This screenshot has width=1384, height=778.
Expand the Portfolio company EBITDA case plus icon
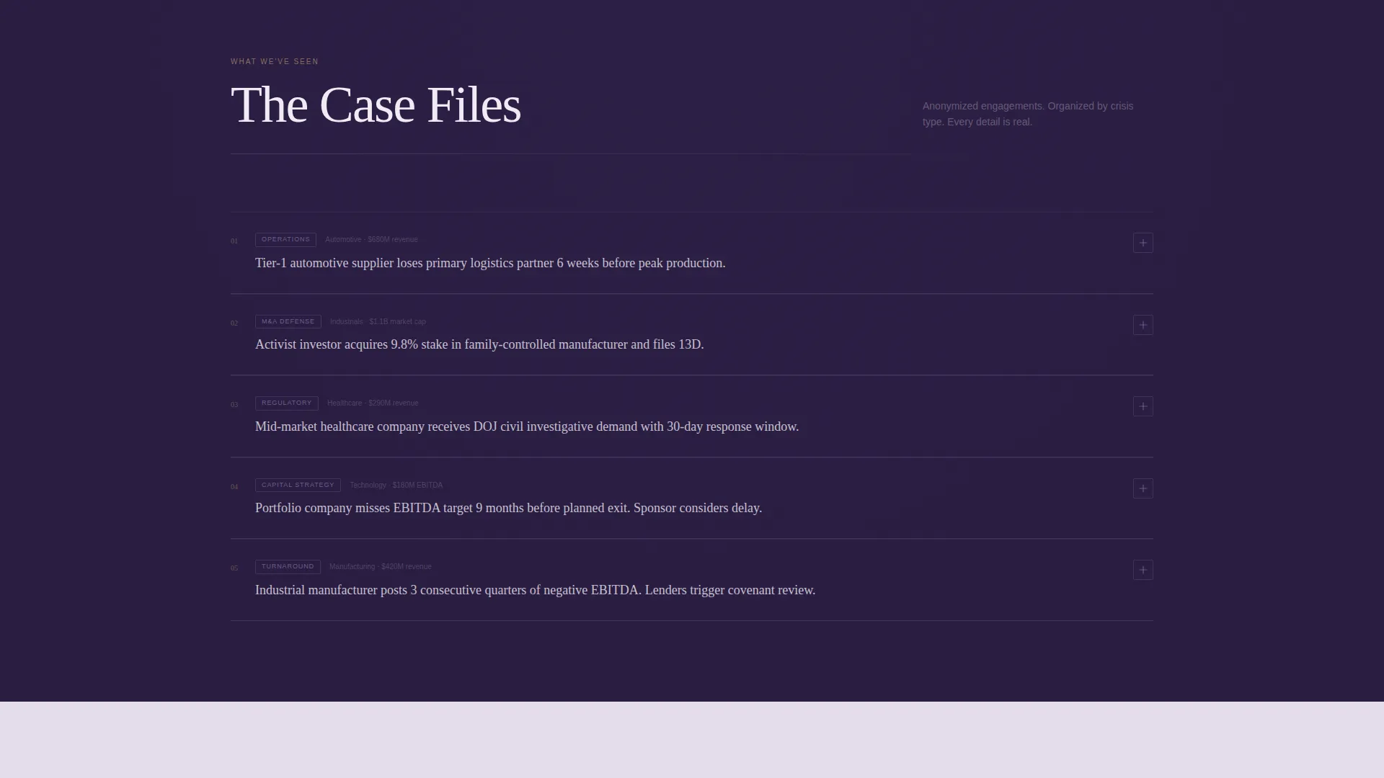(x=1143, y=488)
